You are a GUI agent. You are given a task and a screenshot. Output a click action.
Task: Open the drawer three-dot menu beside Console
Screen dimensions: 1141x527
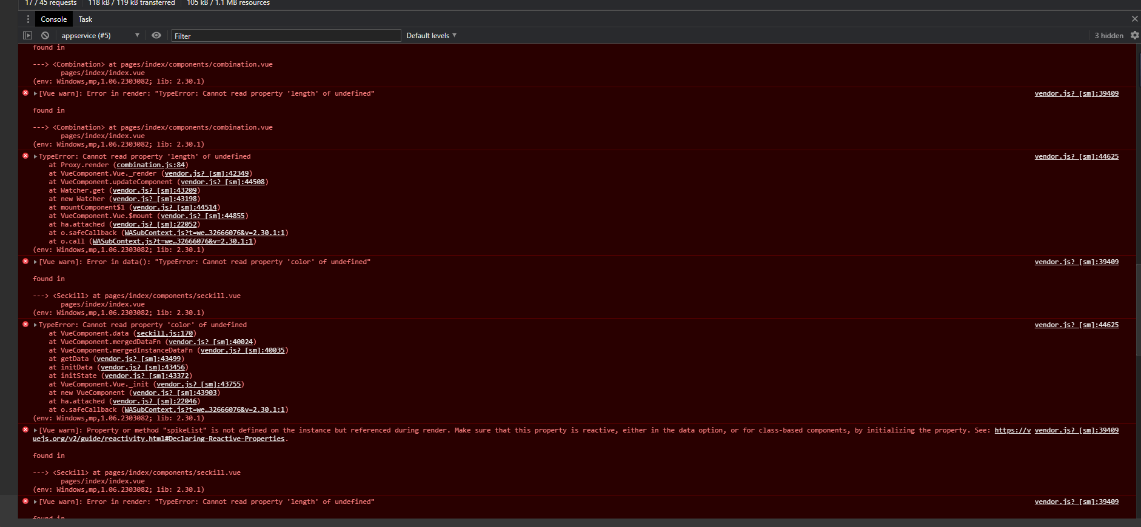click(28, 19)
